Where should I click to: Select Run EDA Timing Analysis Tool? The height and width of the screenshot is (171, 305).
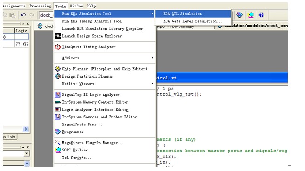(104, 21)
